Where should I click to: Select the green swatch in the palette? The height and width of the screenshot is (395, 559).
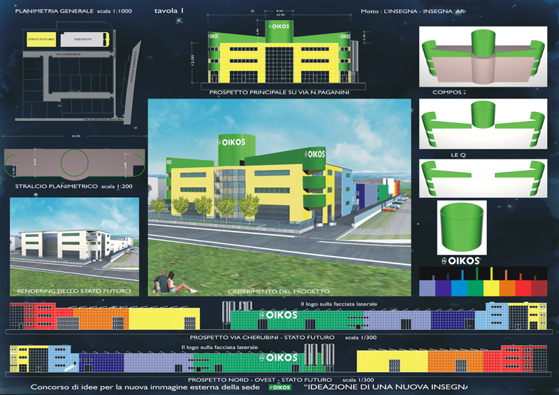(x=475, y=288)
